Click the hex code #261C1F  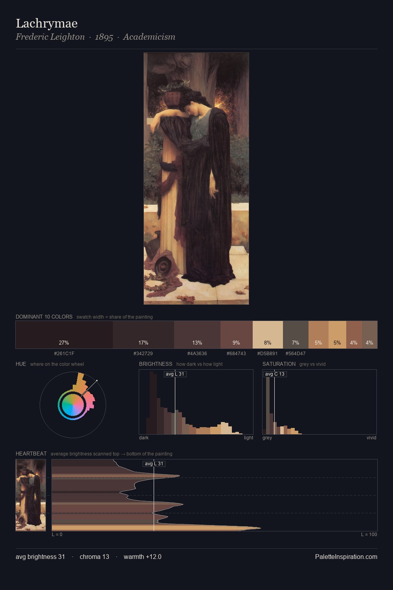pos(64,354)
